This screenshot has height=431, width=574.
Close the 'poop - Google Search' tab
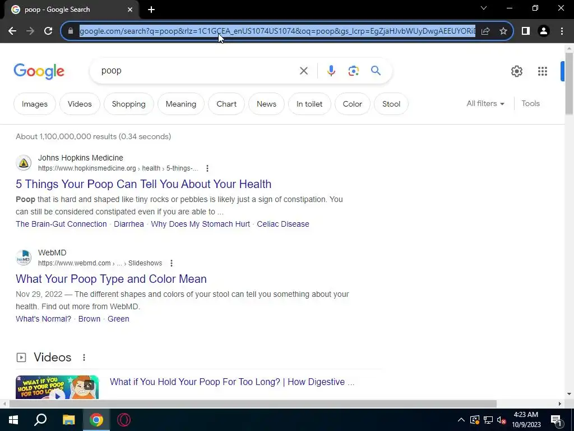(130, 10)
